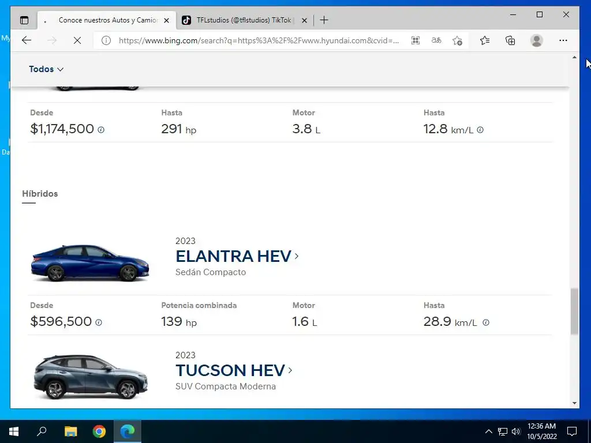The width and height of the screenshot is (591, 443).
Task: Add this page to favorites
Action: click(x=457, y=40)
